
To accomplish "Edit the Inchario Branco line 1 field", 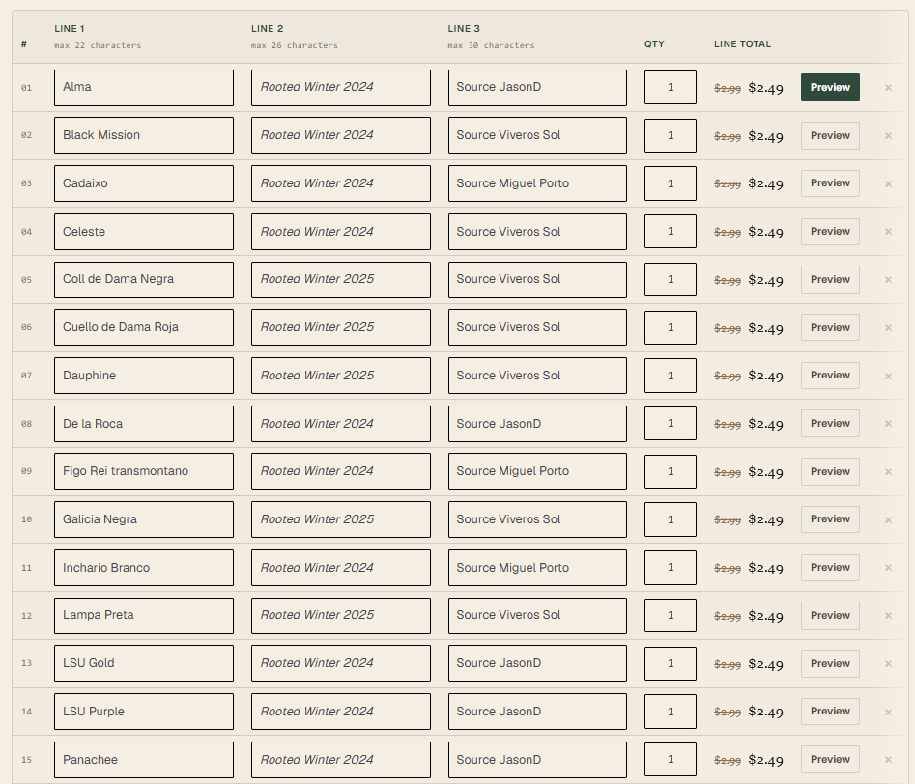I will click(x=144, y=568).
